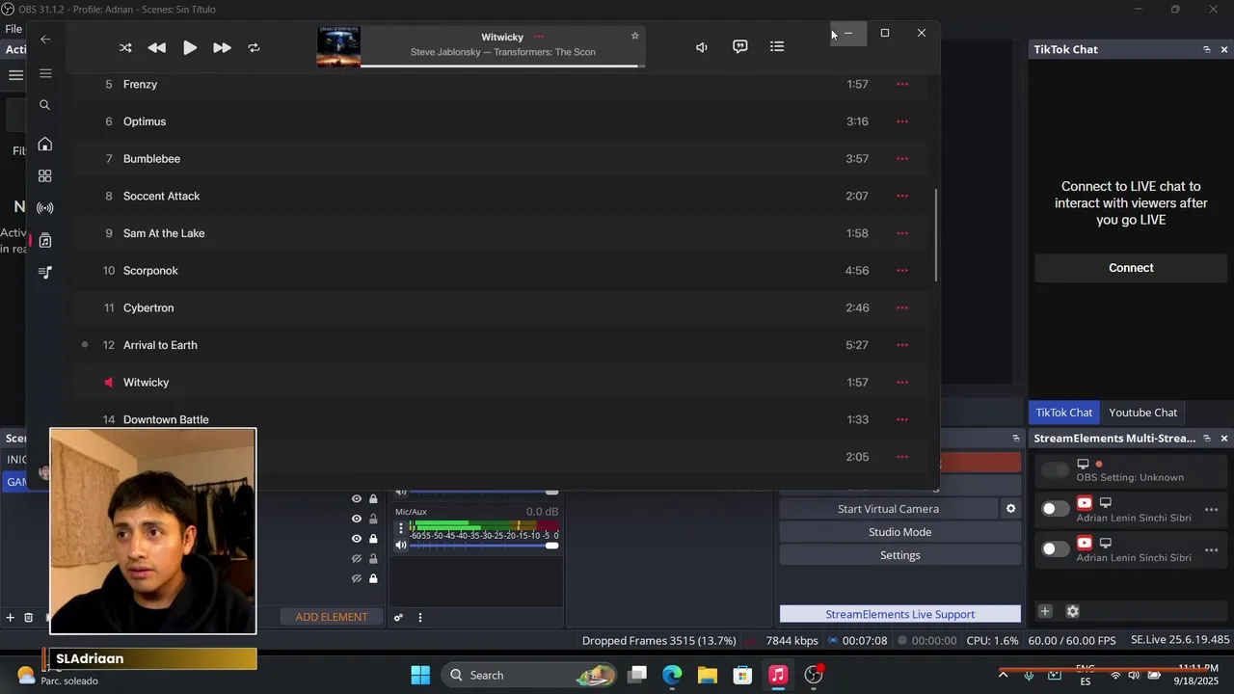Click Start Virtual Camera button
Image resolution: width=1234 pixels, height=694 pixels.
pos(888,509)
